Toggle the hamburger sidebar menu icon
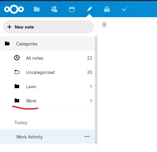Viewport: 157px width, 152px height. 104,25
